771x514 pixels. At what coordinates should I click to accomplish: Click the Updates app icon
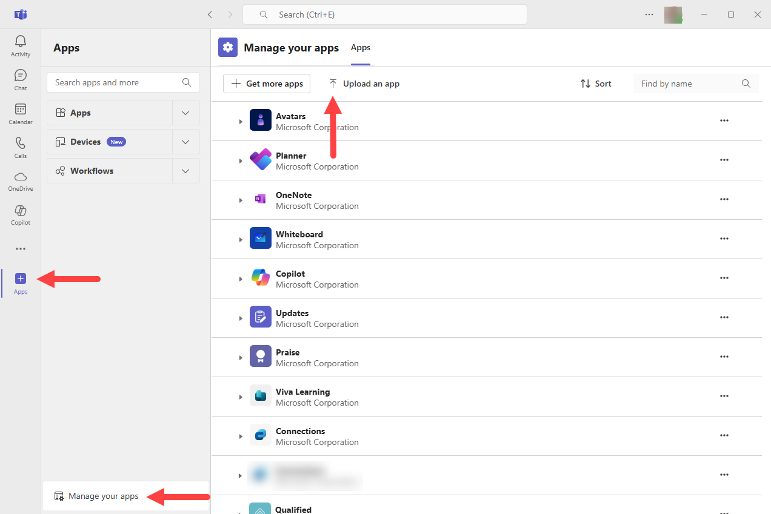click(261, 317)
